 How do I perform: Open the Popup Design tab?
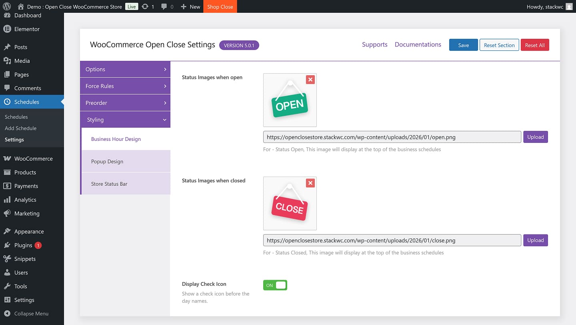pyautogui.click(x=126, y=161)
